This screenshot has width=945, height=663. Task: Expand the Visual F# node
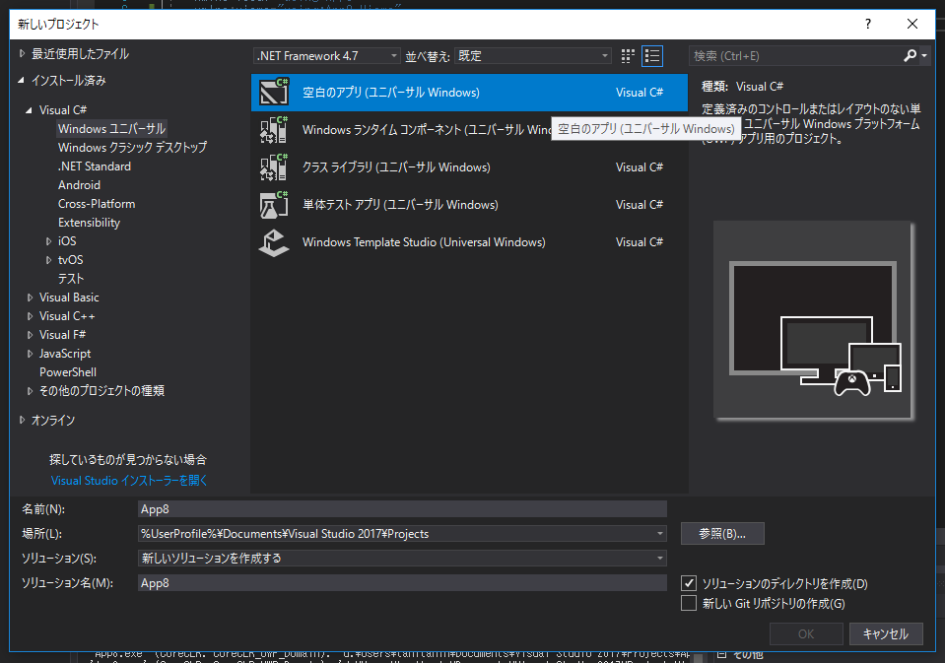tap(30, 335)
